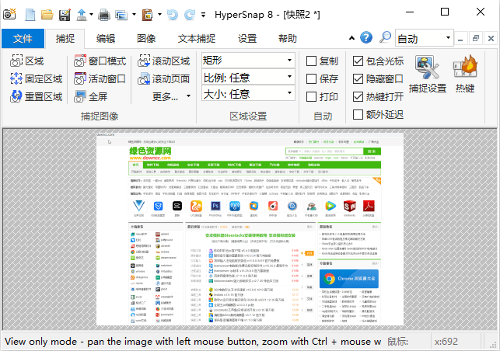Redo the last undone action
This screenshot has height=351, width=500.
[190, 15]
